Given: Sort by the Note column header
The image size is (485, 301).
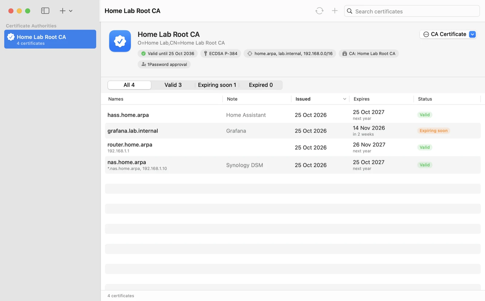Looking at the screenshot, I should coord(232,99).
